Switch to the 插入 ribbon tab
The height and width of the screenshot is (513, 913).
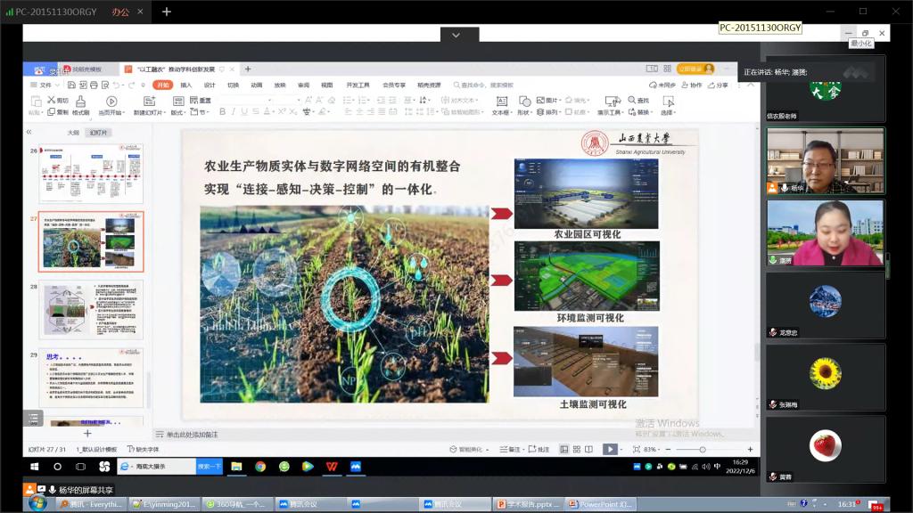(185, 85)
